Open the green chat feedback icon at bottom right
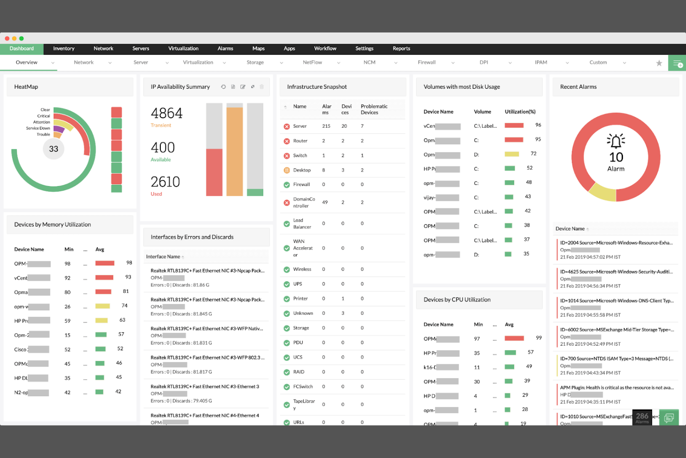686x458 pixels. (669, 418)
